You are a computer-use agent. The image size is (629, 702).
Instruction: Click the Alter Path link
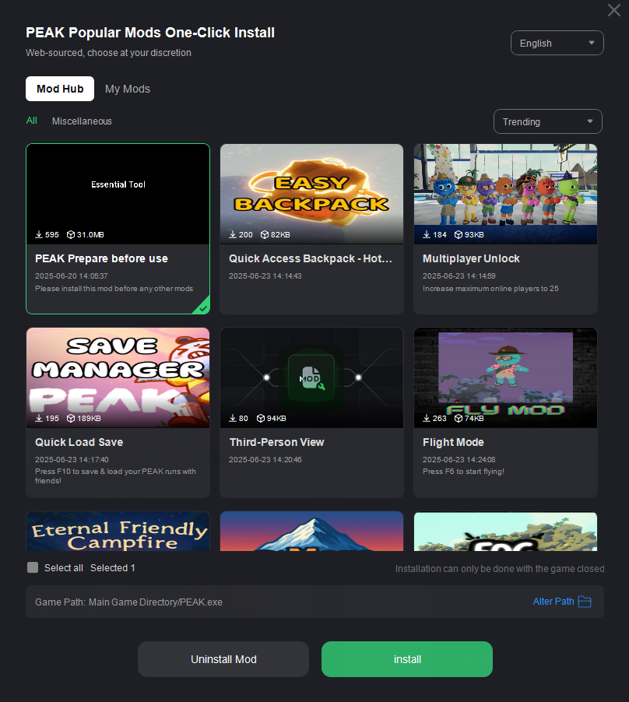point(553,602)
